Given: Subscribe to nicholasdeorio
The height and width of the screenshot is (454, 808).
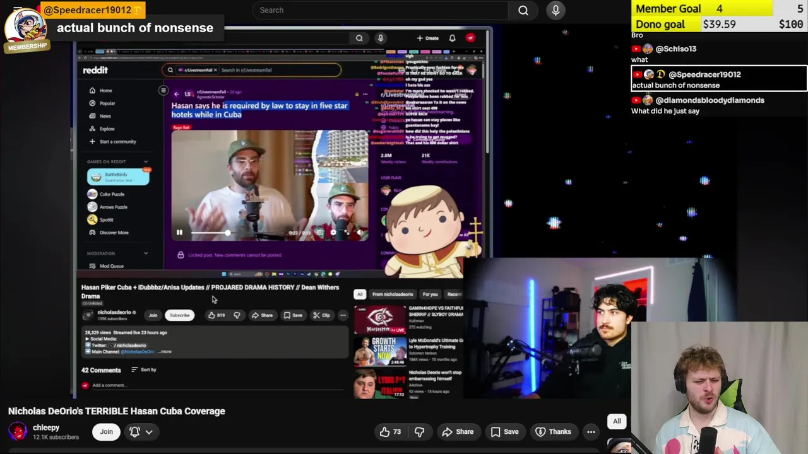Looking at the screenshot, I should coord(179,315).
